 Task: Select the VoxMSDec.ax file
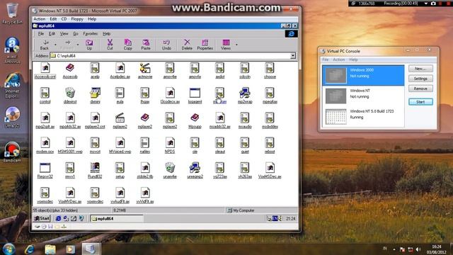[x=270, y=170]
